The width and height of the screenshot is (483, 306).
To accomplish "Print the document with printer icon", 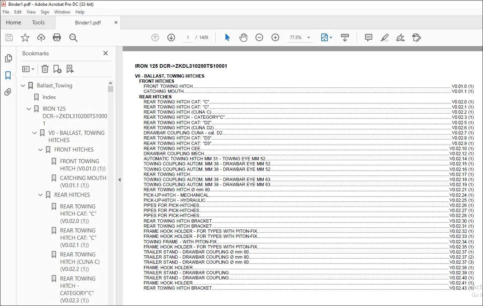I will pyautogui.click(x=57, y=38).
